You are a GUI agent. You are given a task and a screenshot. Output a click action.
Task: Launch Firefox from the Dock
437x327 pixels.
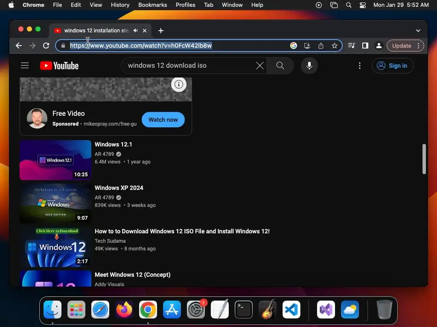(124, 310)
